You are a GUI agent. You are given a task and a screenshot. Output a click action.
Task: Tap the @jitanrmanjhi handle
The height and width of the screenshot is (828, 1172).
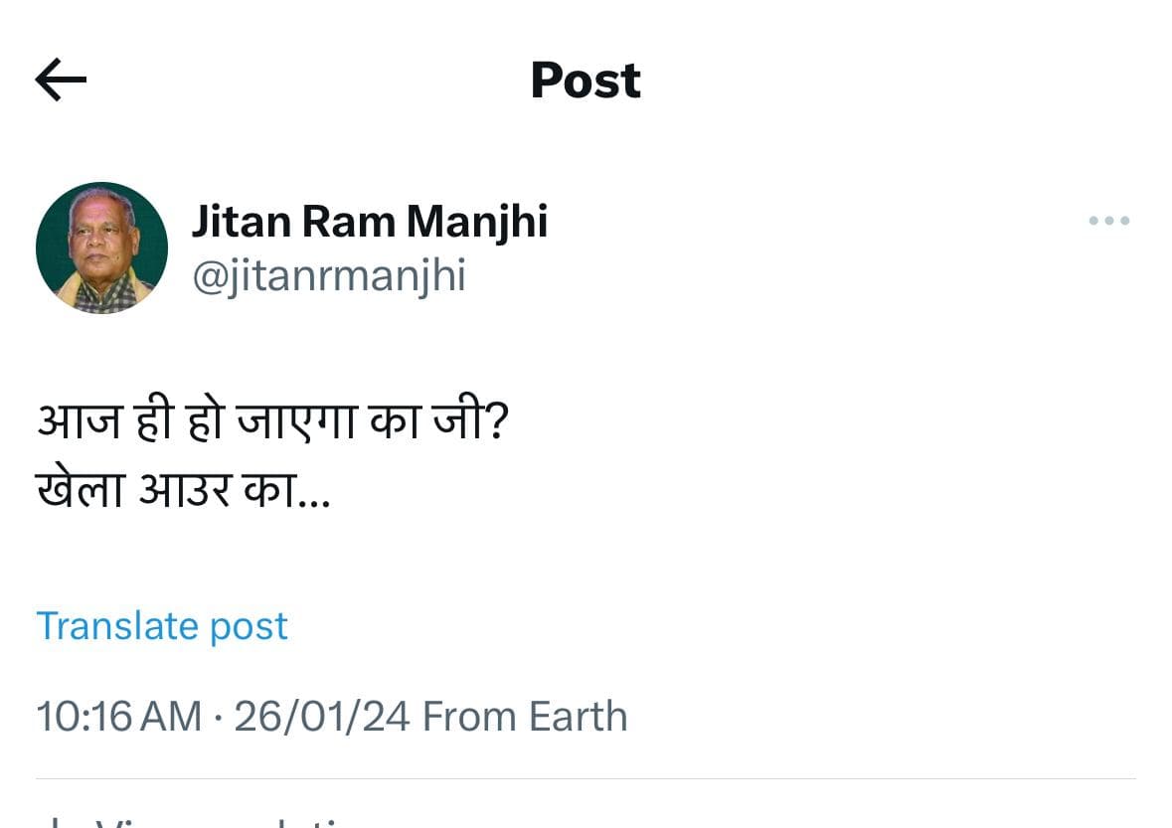tap(328, 277)
